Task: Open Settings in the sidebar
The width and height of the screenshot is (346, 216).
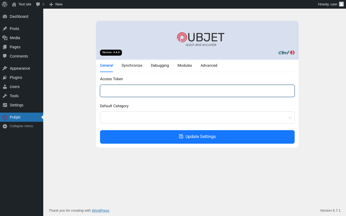Action: click(x=22, y=105)
